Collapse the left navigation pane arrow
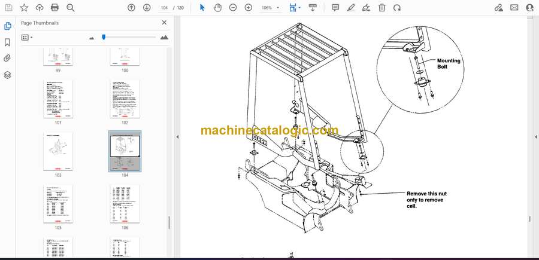 coord(177,137)
